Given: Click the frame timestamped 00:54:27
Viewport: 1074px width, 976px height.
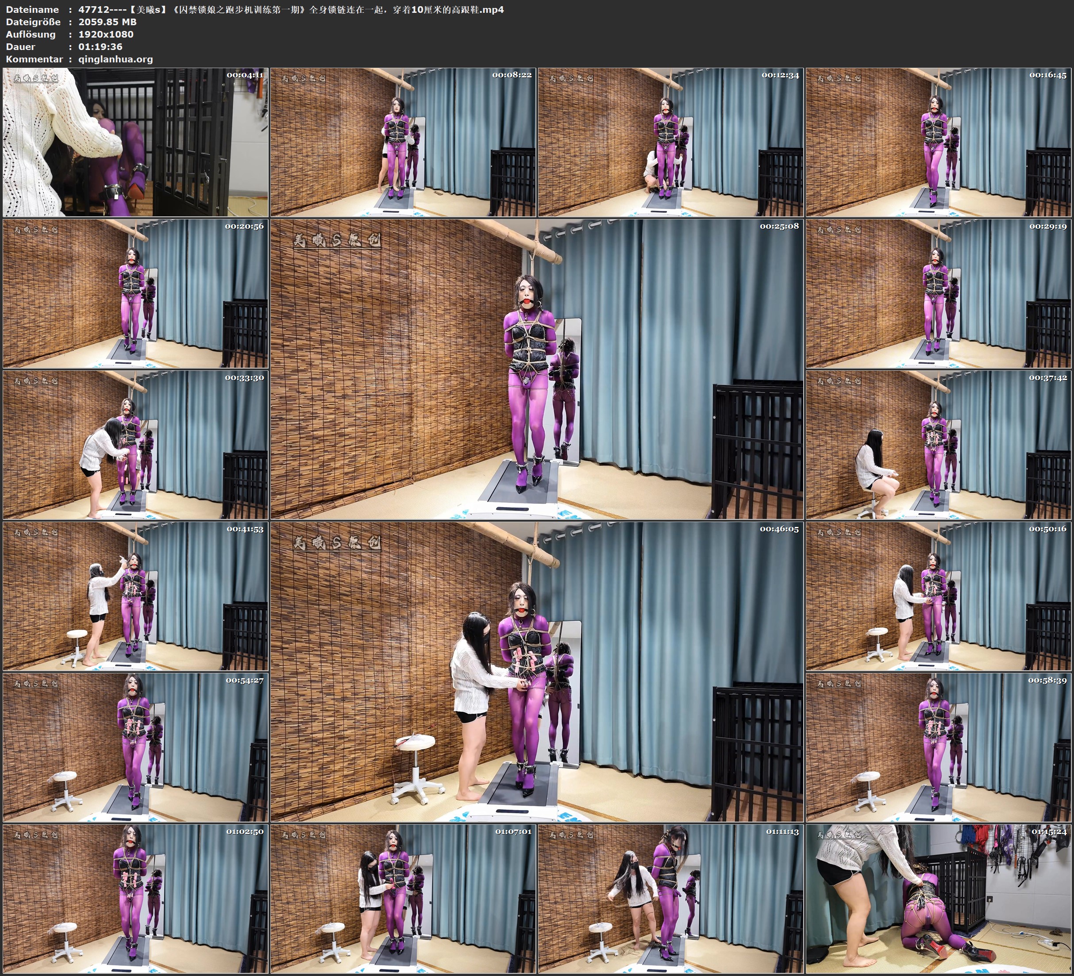Looking at the screenshot, I should click(135, 747).
